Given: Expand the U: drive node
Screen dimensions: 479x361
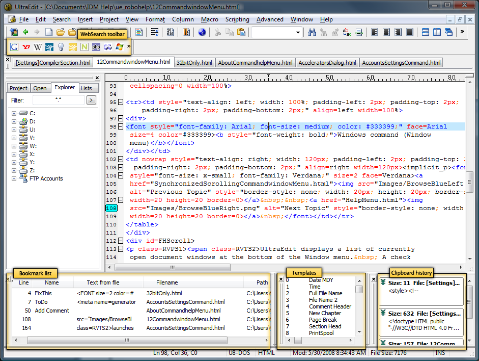Looking at the screenshot, I should pos(14,130).
